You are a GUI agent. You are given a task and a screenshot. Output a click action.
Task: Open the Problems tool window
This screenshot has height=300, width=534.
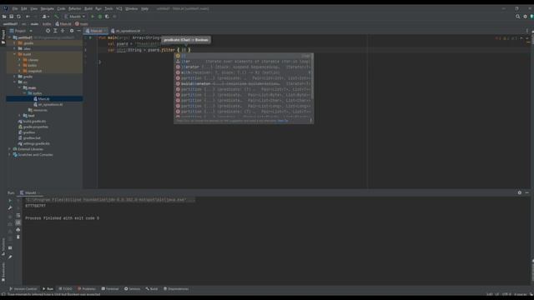87,289
